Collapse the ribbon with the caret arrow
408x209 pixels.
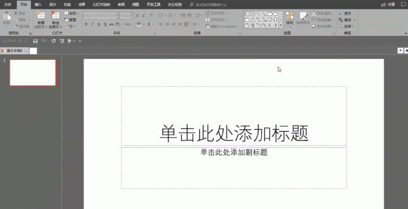406,33
